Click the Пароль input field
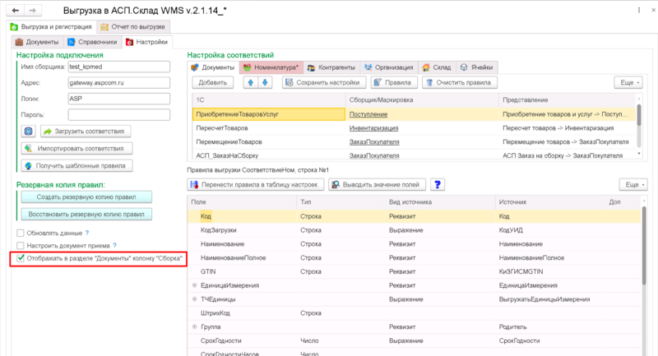 pos(119,114)
